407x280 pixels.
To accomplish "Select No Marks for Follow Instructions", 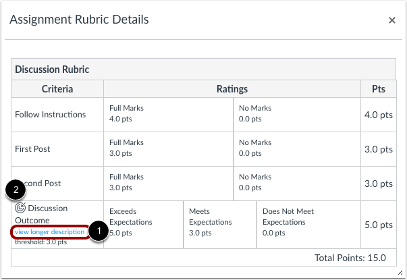I will pos(297,115).
